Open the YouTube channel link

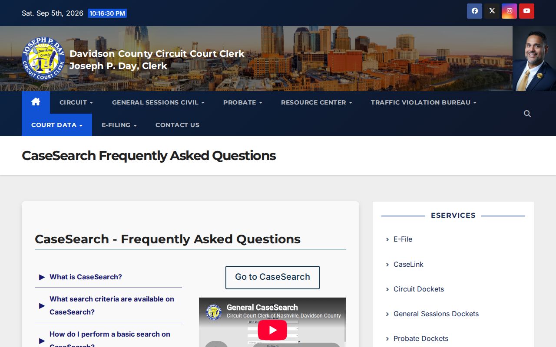(x=526, y=11)
